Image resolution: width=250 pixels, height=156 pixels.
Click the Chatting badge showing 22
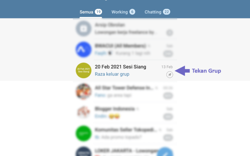click(167, 12)
